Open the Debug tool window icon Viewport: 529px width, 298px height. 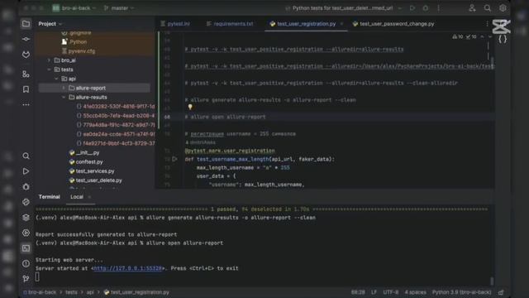pyautogui.click(x=26, y=186)
